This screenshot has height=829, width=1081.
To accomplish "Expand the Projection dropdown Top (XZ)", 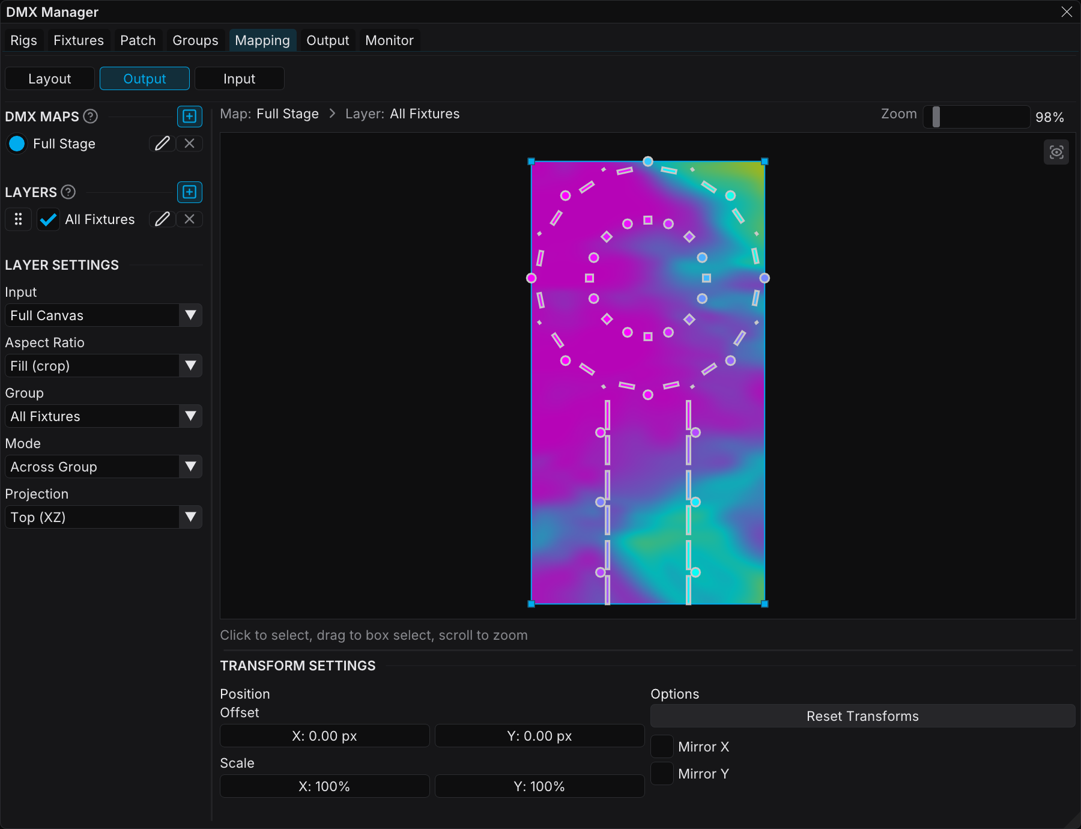I will [103, 517].
